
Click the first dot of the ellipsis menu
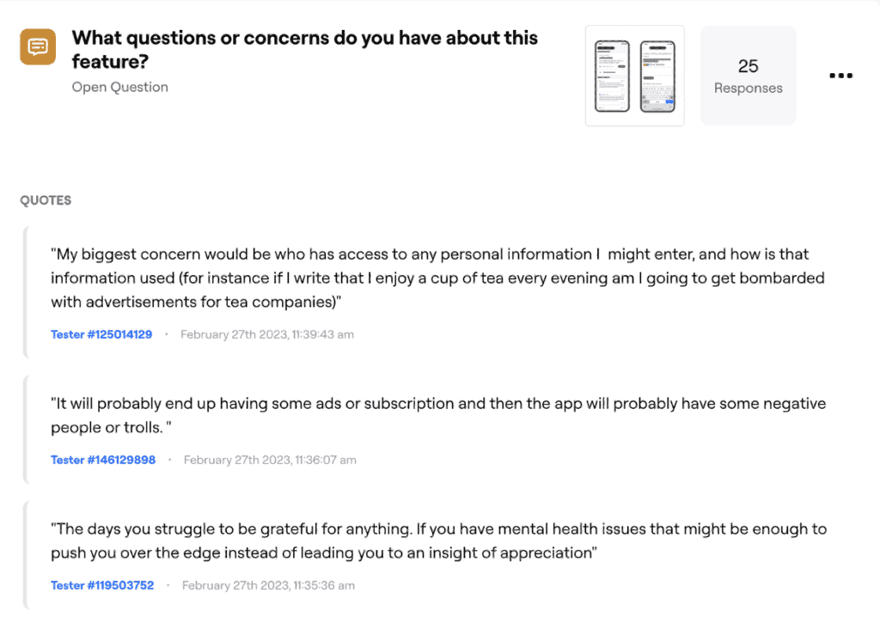(x=830, y=76)
